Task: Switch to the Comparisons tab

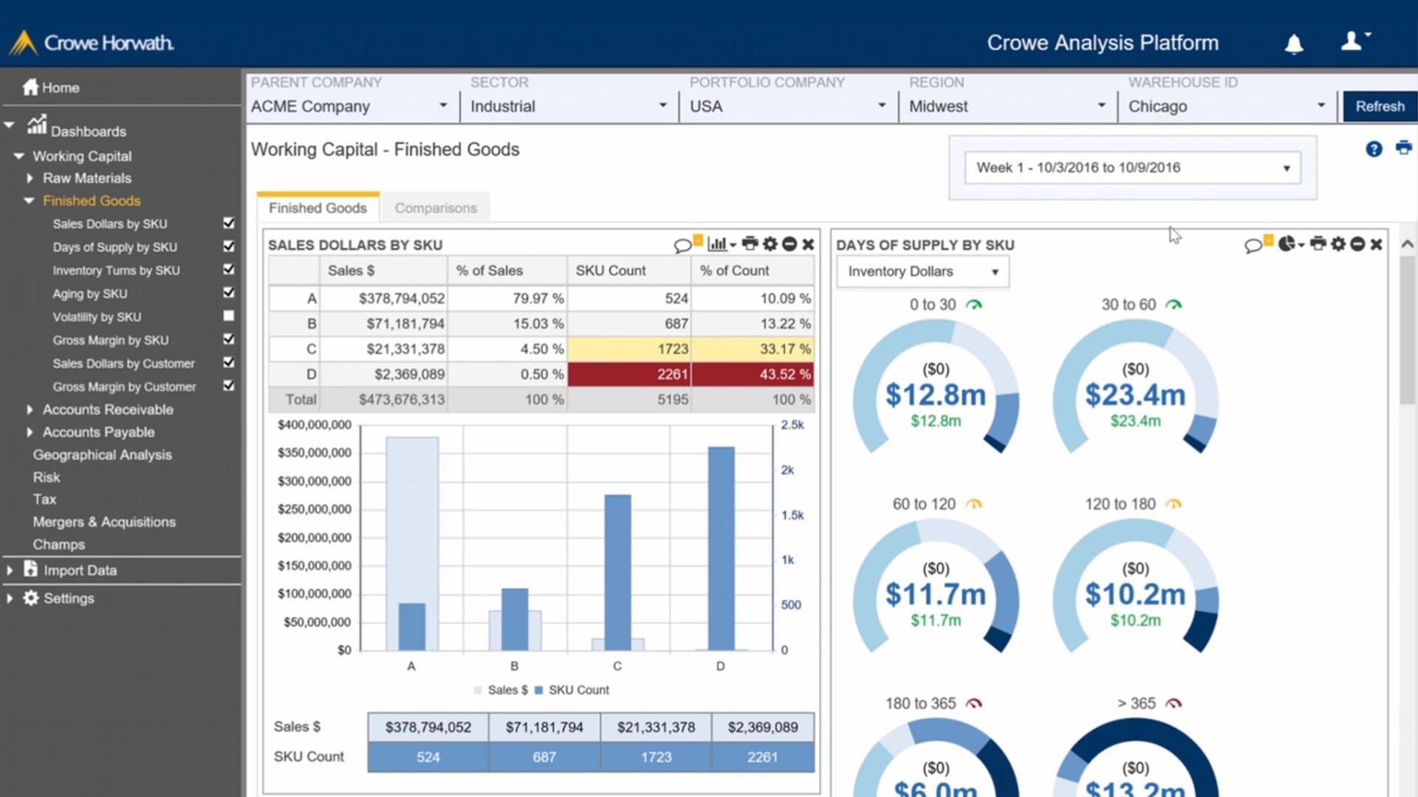Action: (x=436, y=208)
